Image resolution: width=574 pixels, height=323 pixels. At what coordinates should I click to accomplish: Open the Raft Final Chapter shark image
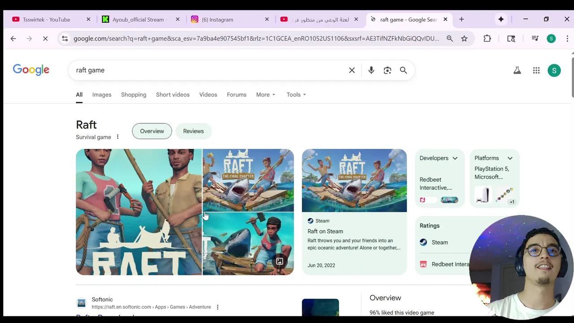click(248, 180)
